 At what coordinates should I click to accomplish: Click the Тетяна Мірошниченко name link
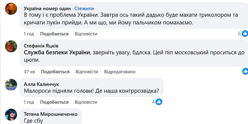[x=51, y=114]
